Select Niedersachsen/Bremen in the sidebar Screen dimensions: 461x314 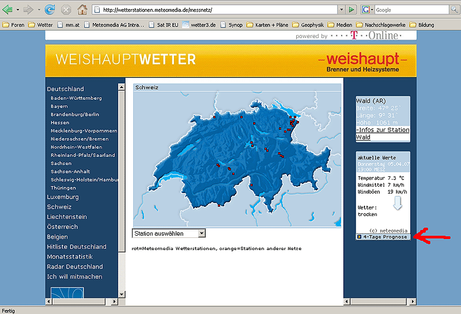80,139
